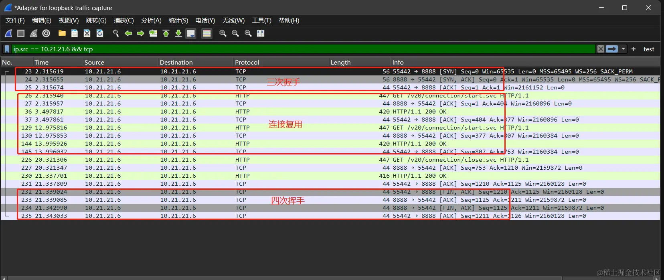This screenshot has height=280, width=664.
Task: Reset text to normal size
Action: pyautogui.click(x=248, y=33)
